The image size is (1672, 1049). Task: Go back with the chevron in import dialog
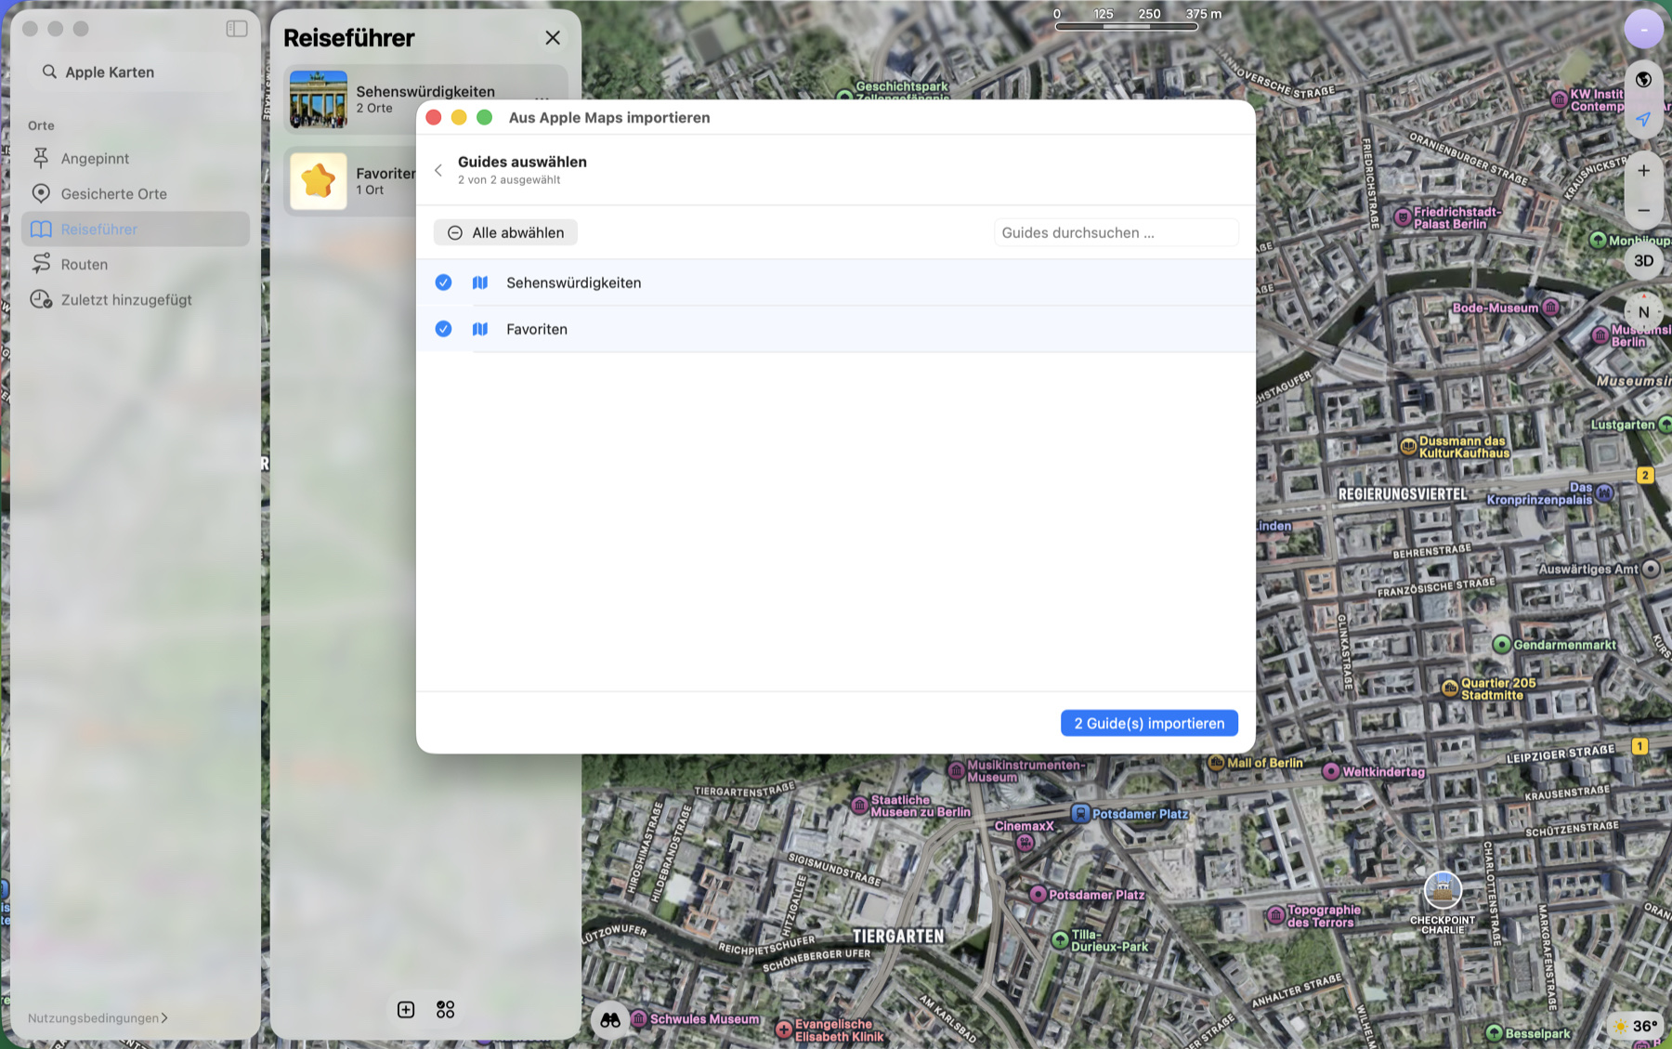tap(438, 170)
